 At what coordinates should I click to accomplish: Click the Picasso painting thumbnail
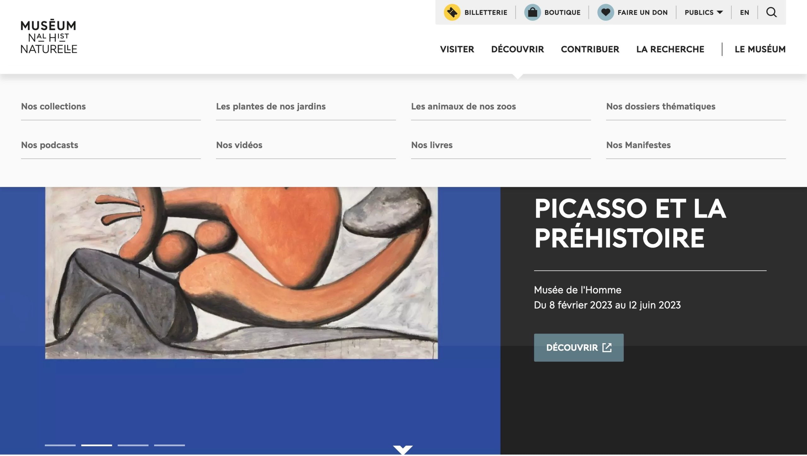click(x=241, y=273)
